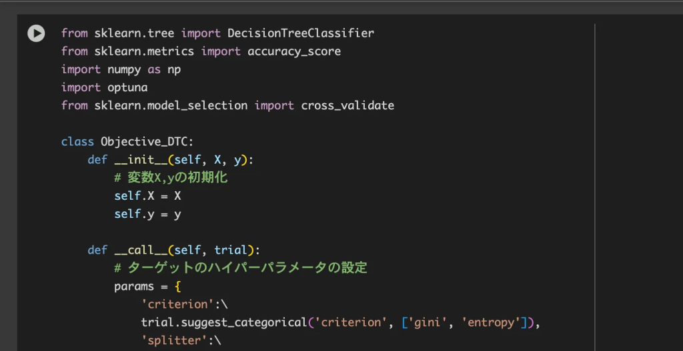Place cursor on 'self.X = X' line

point(147,196)
